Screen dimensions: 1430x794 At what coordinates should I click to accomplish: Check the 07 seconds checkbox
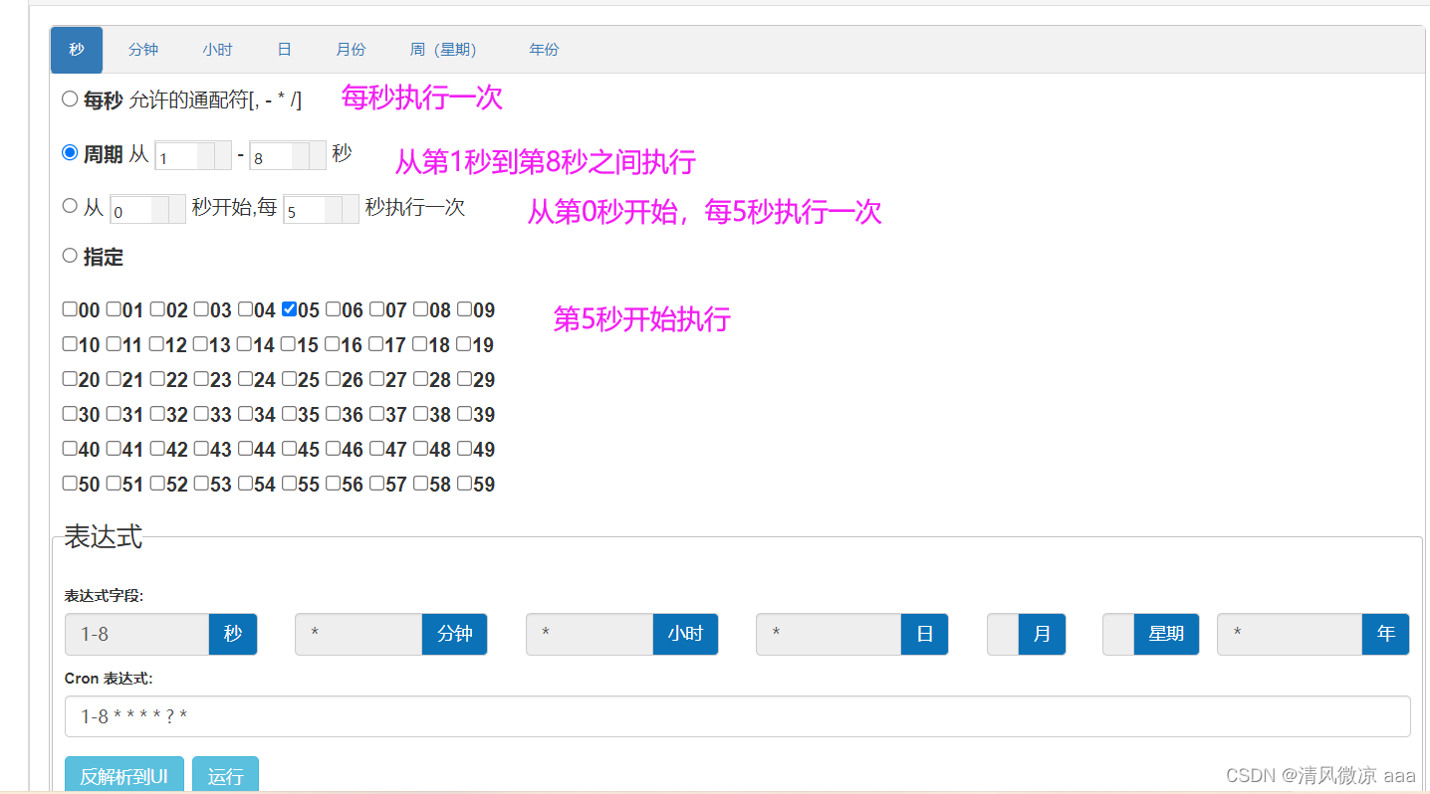click(376, 309)
